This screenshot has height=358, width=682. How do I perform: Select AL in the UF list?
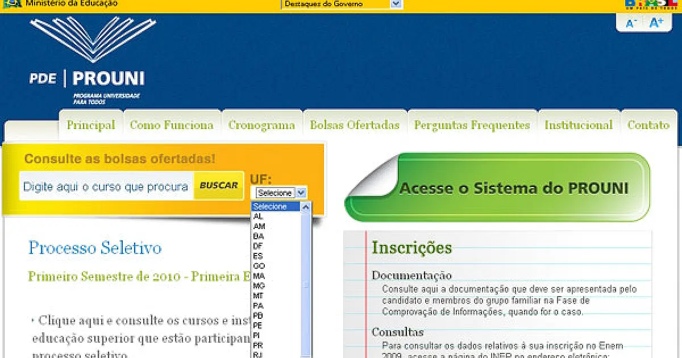276,217
